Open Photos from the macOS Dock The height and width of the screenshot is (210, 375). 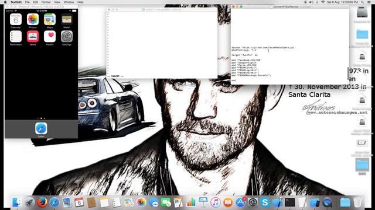click(141, 202)
